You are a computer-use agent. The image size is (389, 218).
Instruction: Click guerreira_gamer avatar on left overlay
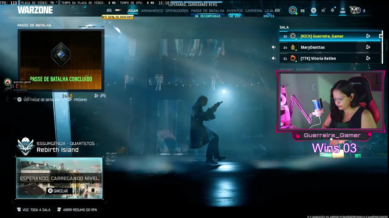tap(8, 82)
